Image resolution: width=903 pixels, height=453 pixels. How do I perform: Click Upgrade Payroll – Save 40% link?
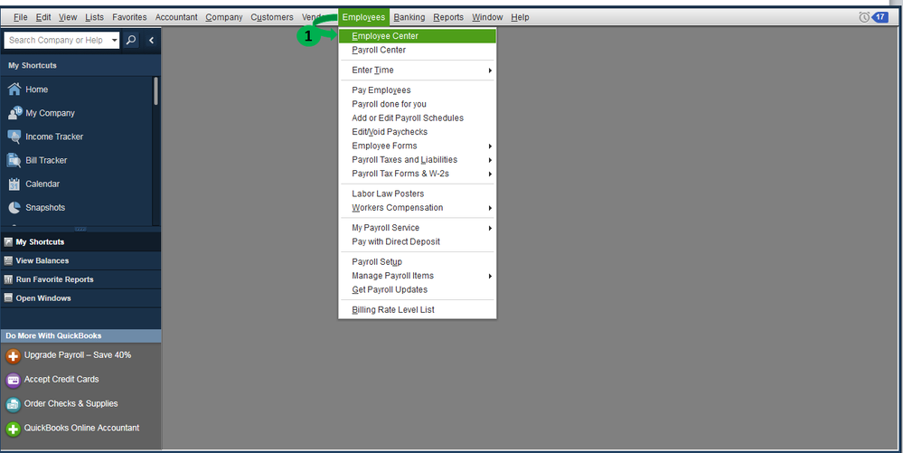[77, 355]
